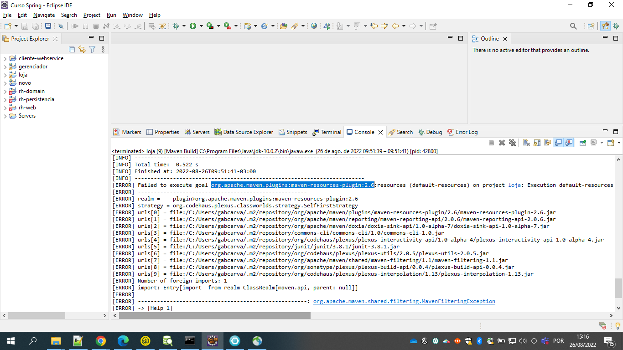Viewport: 623px width, 350px height.
Task: Open the Window menu
Action: [132, 15]
